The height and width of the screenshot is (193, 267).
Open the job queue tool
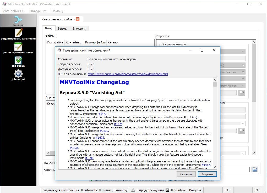18,61
